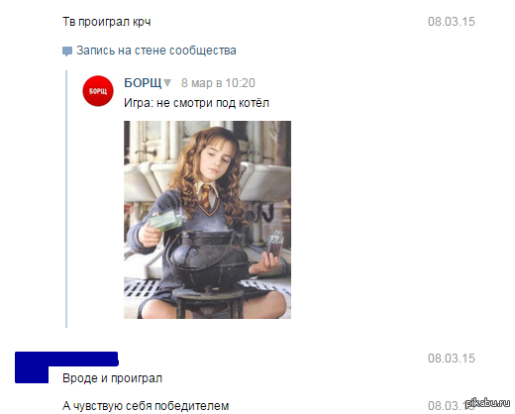Click the speech bubble icon by 'Запись на стене'
Screen dimensions: 515x414
point(67,52)
